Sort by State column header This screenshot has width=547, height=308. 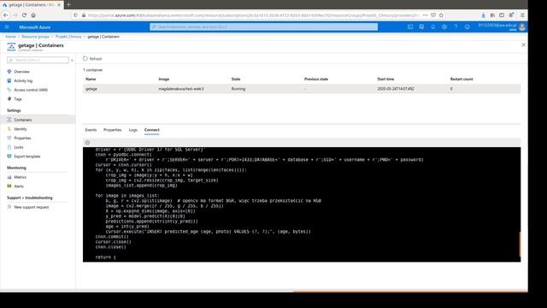(x=236, y=80)
